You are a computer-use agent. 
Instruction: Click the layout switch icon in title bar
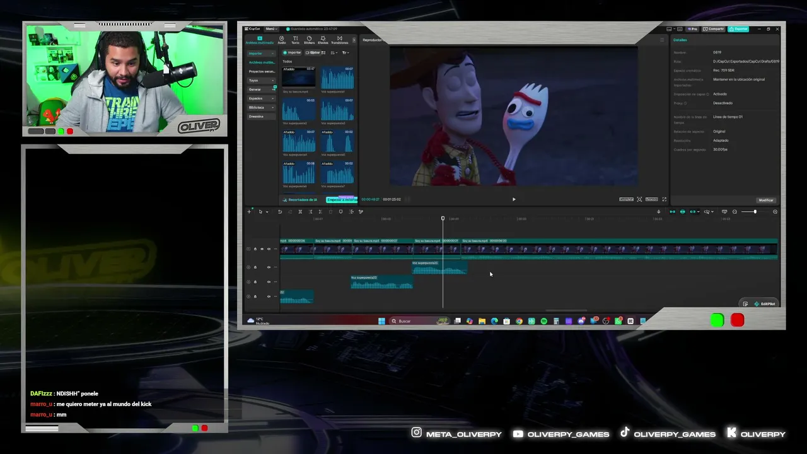669,29
